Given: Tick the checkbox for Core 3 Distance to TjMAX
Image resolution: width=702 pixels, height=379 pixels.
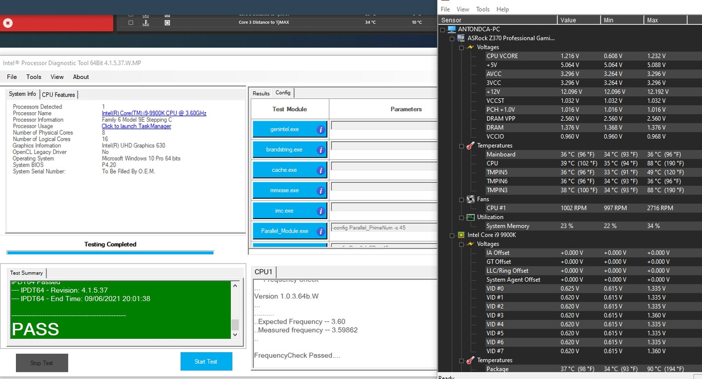Looking at the screenshot, I should [x=131, y=22].
